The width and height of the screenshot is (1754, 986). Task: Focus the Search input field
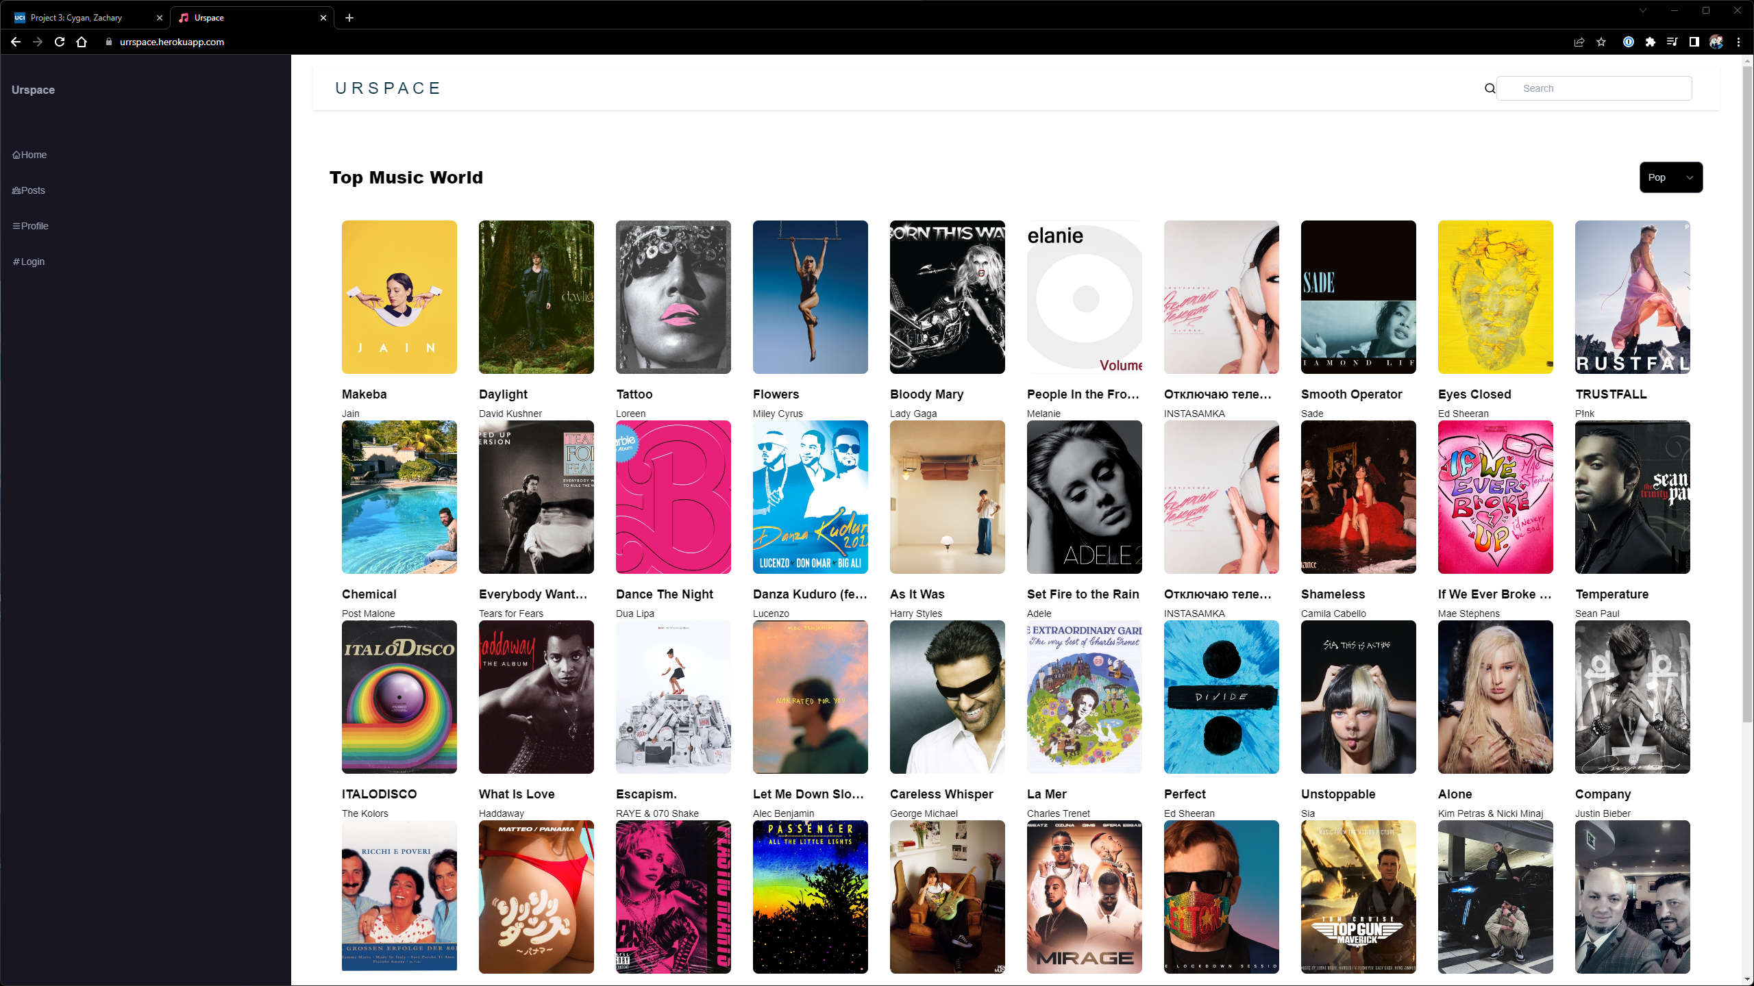pyautogui.click(x=1594, y=88)
